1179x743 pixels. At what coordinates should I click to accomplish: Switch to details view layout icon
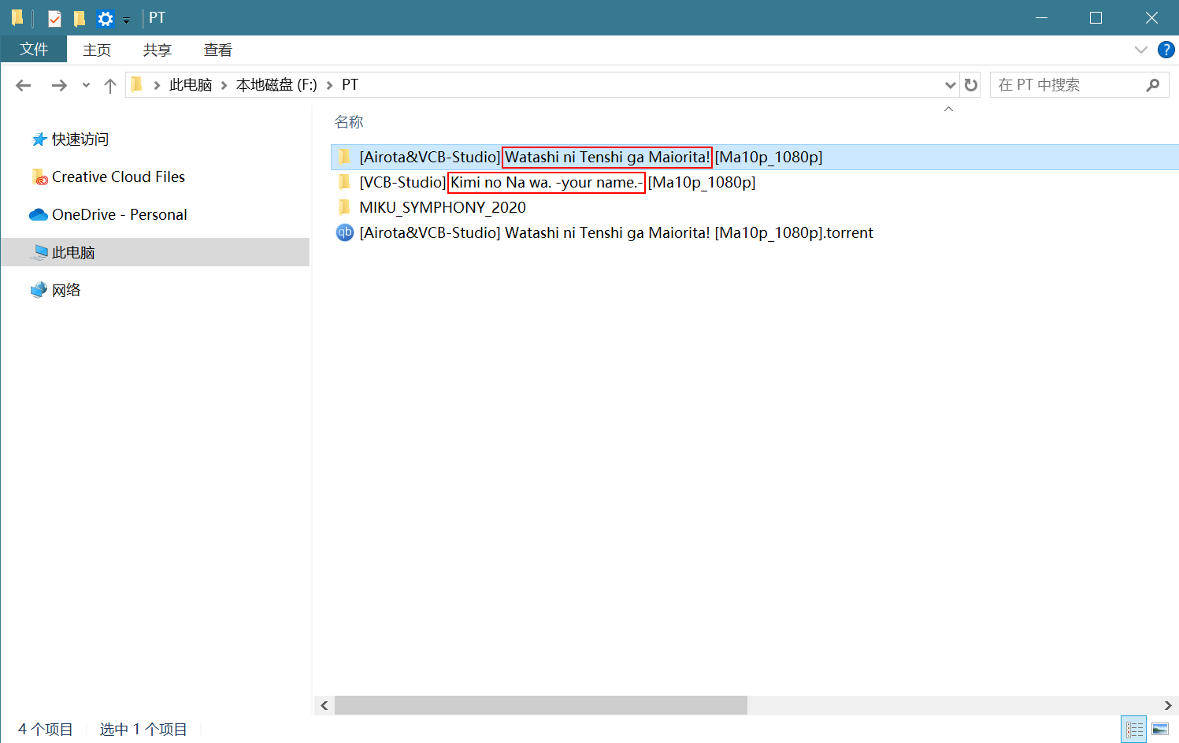[x=1134, y=730]
